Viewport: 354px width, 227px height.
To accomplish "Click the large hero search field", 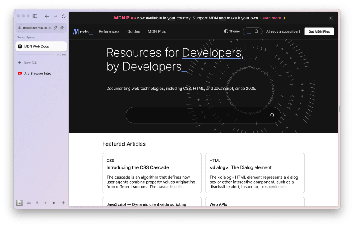I will pyautogui.click(x=203, y=115).
